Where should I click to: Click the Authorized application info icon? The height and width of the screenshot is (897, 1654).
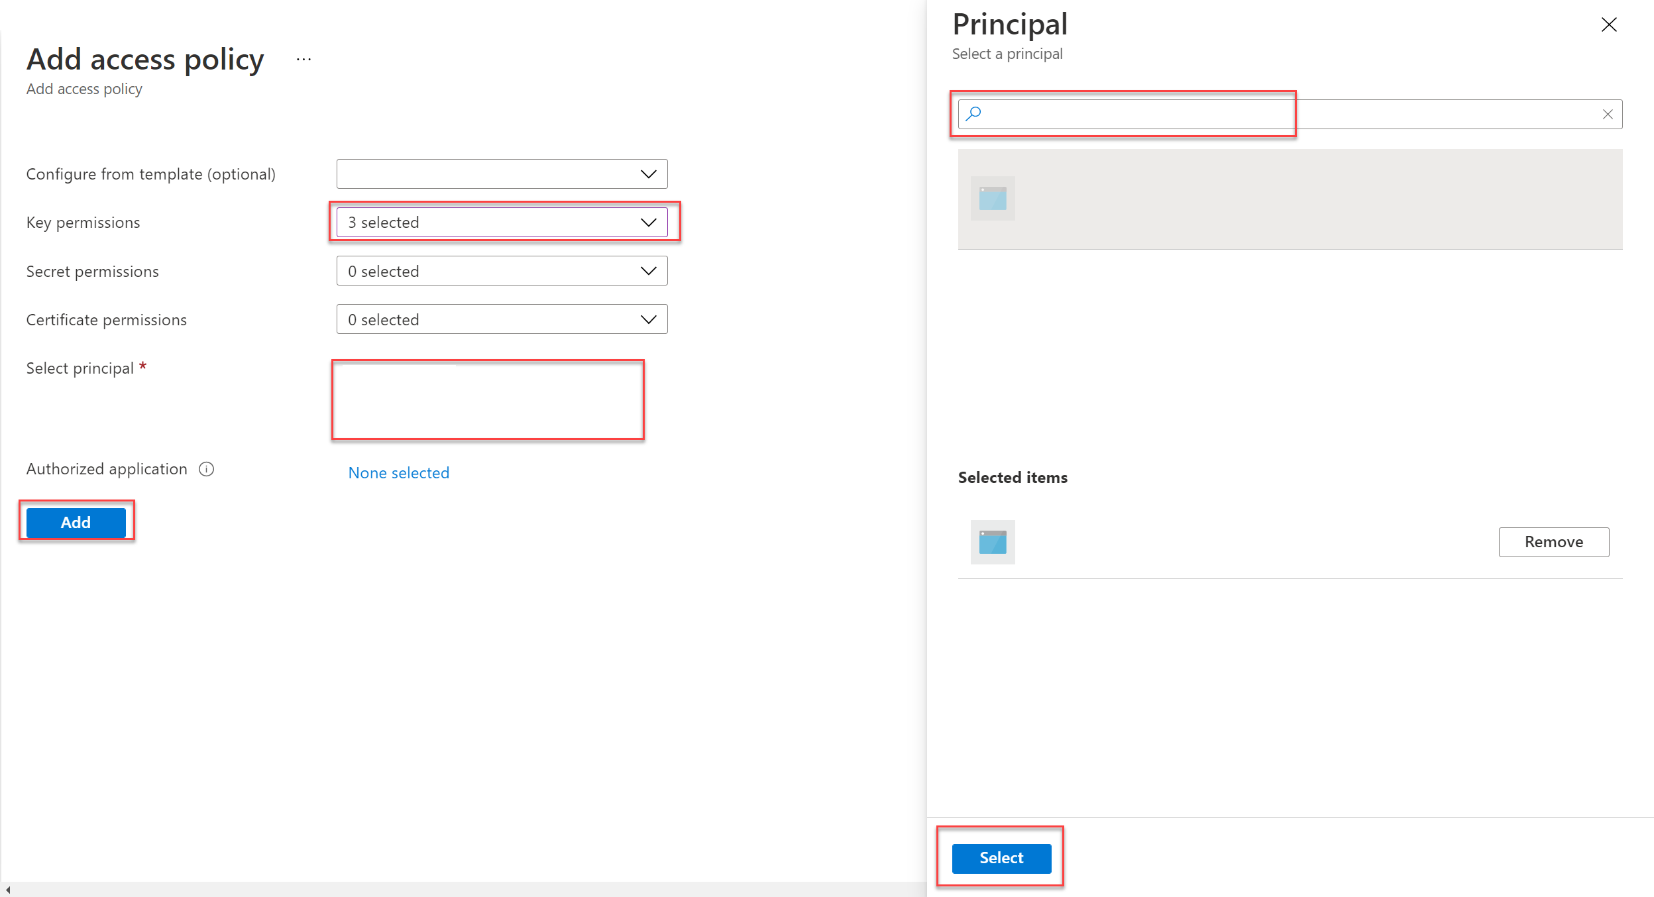click(207, 469)
